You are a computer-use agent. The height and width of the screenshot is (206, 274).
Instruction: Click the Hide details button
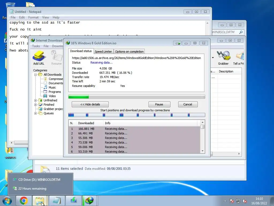(x=90, y=104)
